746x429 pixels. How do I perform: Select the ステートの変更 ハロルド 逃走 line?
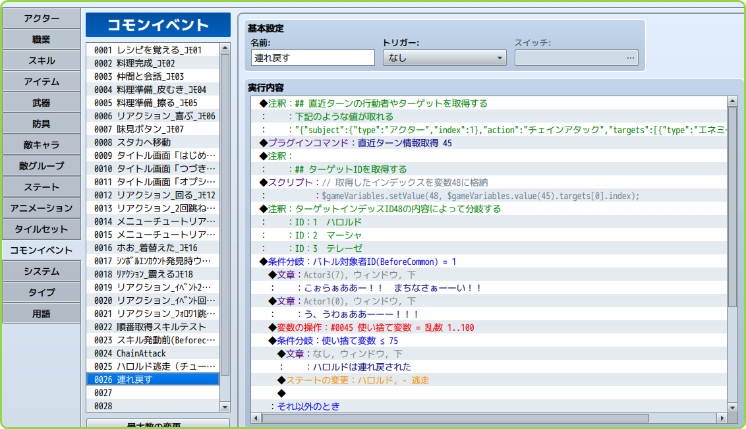[488, 380]
